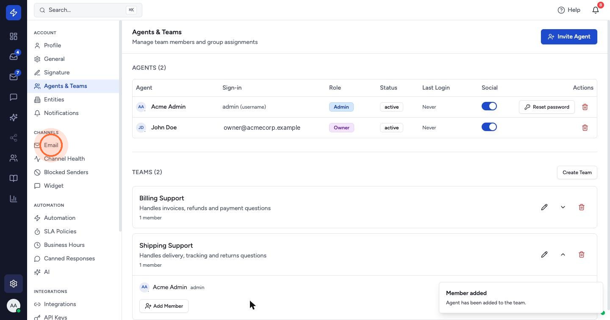Focus the Search input field
The width and height of the screenshot is (610, 320).
pos(88,10)
